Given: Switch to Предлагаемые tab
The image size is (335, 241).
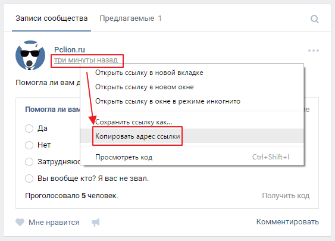Looking at the screenshot, I should pyautogui.click(x=127, y=18).
